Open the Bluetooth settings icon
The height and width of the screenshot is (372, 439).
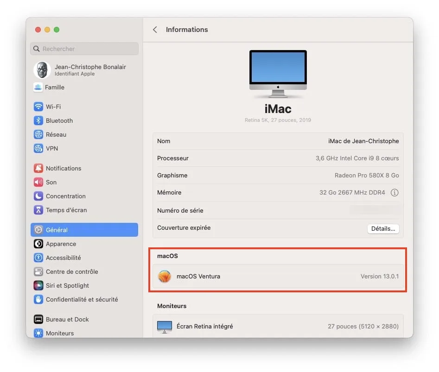[38, 120]
